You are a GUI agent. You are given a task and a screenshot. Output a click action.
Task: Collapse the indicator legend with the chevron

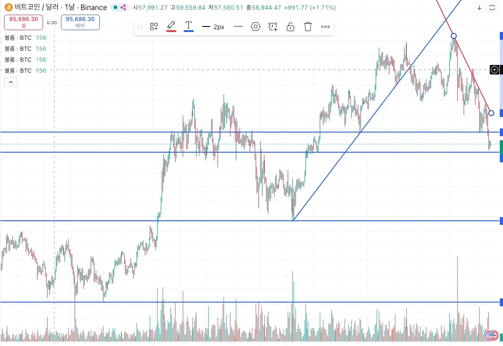pyautogui.click(x=11, y=82)
